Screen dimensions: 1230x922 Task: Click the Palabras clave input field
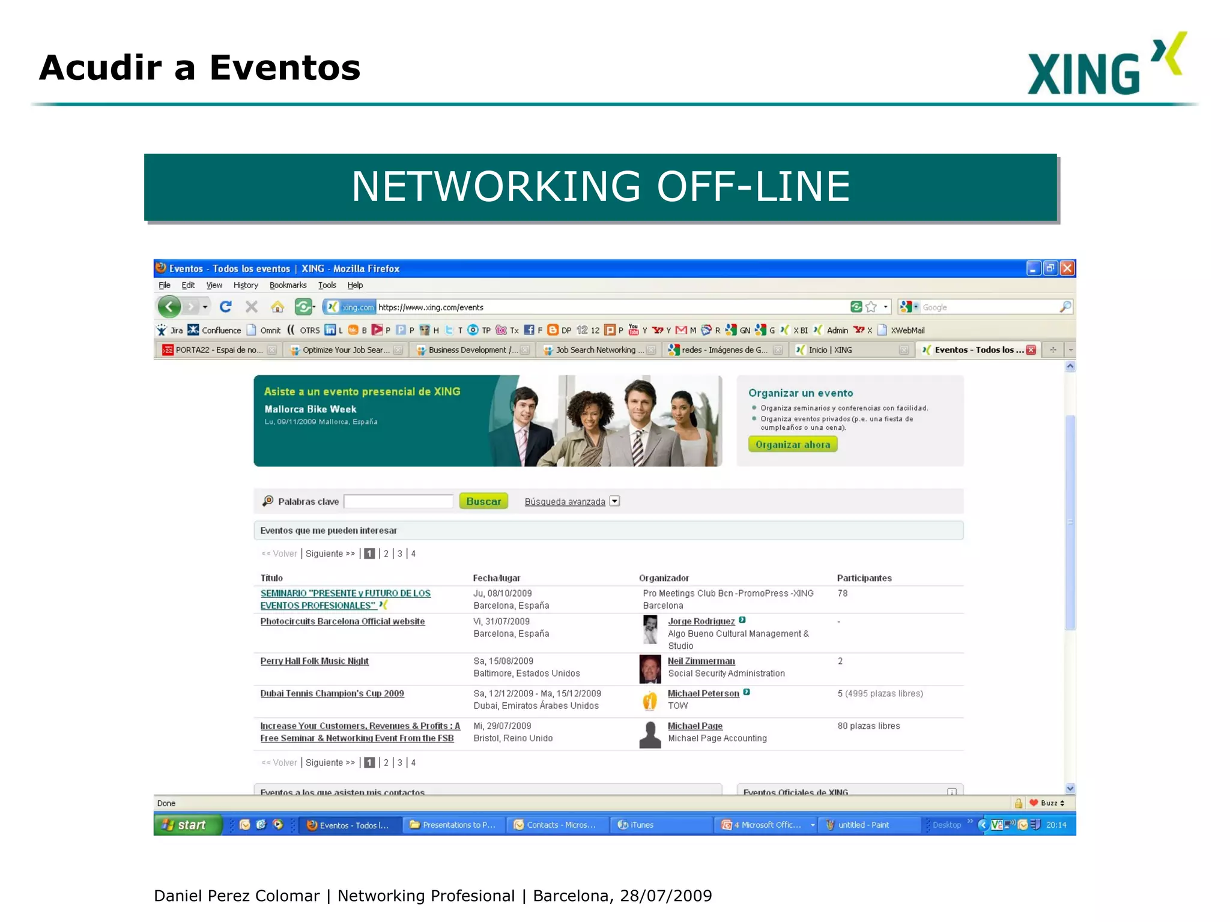[398, 501]
